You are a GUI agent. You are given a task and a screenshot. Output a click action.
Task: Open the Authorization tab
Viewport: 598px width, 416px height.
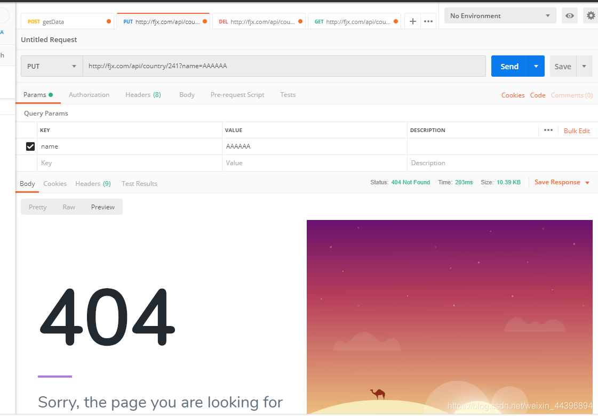click(89, 95)
